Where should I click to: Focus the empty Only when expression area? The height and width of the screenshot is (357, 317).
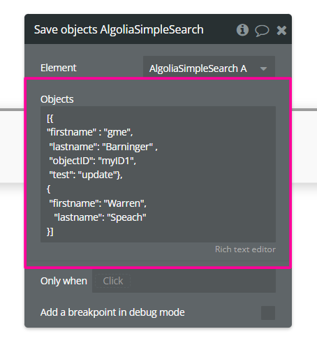tap(202, 281)
